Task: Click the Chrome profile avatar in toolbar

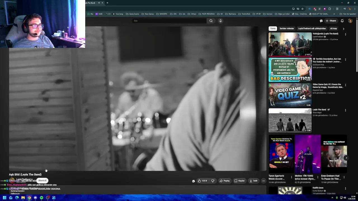Action: point(350,9)
